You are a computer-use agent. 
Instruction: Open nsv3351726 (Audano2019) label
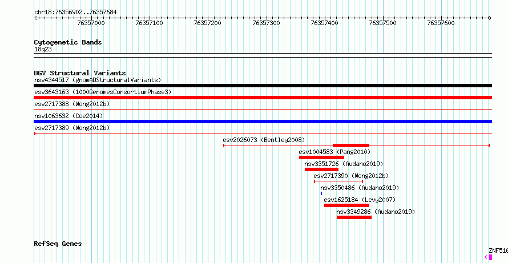[344, 164]
